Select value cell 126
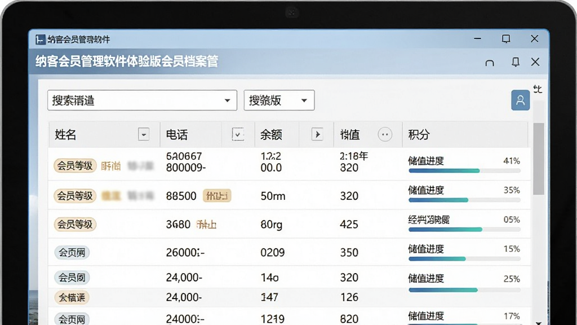This screenshot has height=325, width=577. [349, 297]
